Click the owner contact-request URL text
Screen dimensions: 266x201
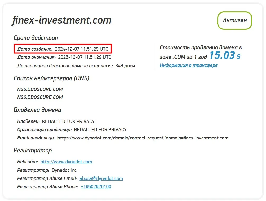[x=144, y=138]
